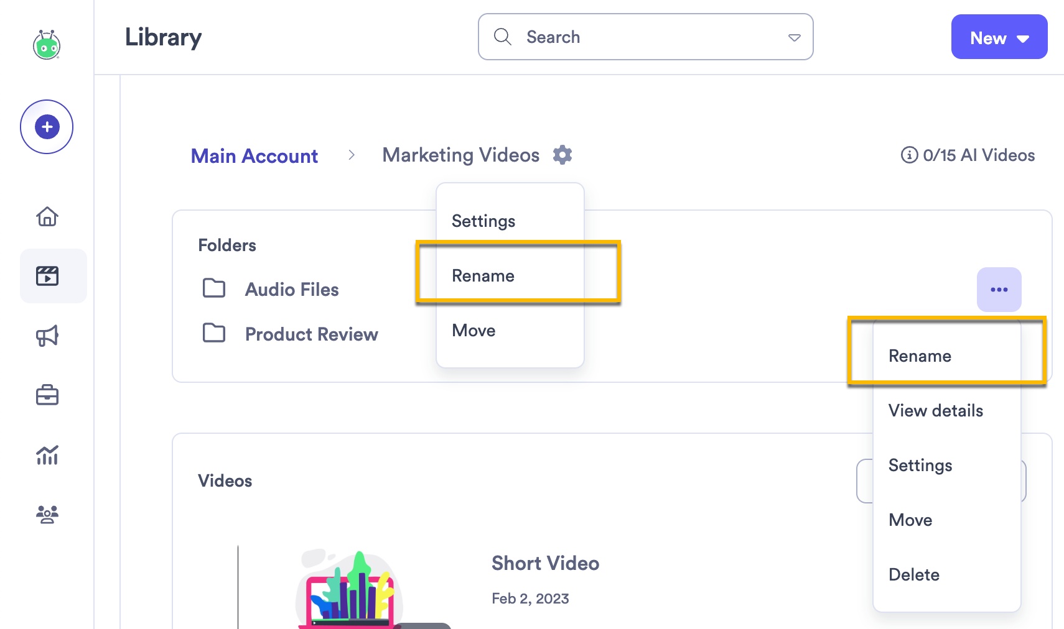Open the Library clapperboard sidebar icon

pyautogui.click(x=47, y=276)
